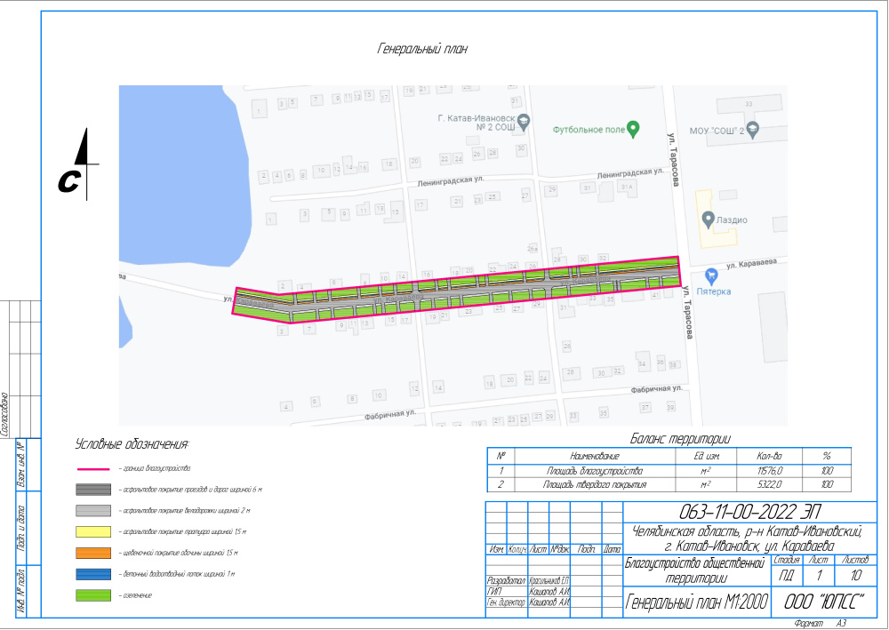This screenshot has width=889, height=630.
Task: Click the МОУ "СОШ" 2 school icon
Action: (x=752, y=129)
